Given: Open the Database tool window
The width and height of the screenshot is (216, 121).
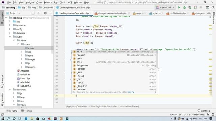Looking at the screenshot, I should (x=214, y=18).
